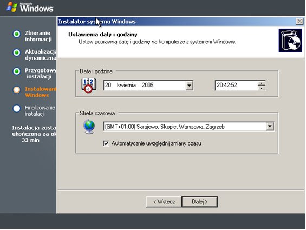Click the Finalizowanie instalacji step indicator
This screenshot has width=306, height=230.
tap(17, 108)
